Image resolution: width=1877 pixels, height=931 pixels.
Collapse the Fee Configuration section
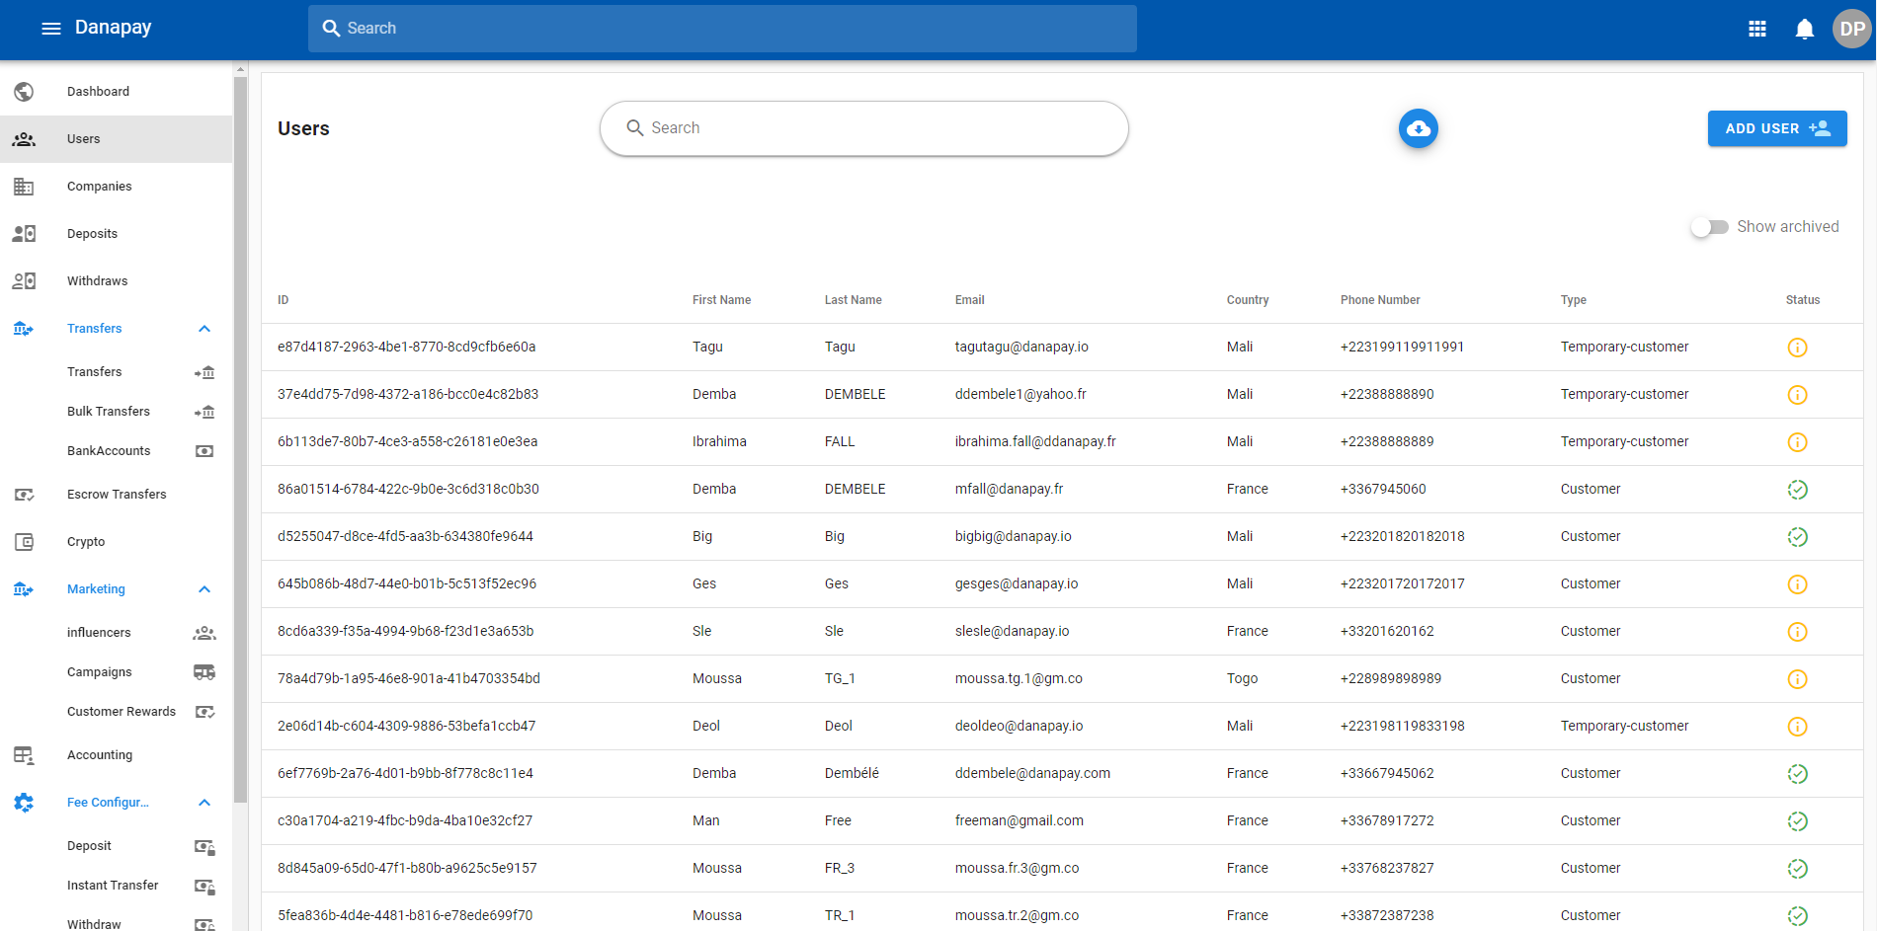click(204, 803)
